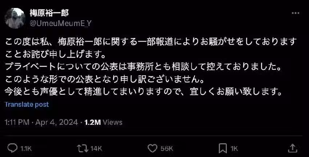
Task: Click the reply speech bubble icon
Action: (x=12, y=148)
